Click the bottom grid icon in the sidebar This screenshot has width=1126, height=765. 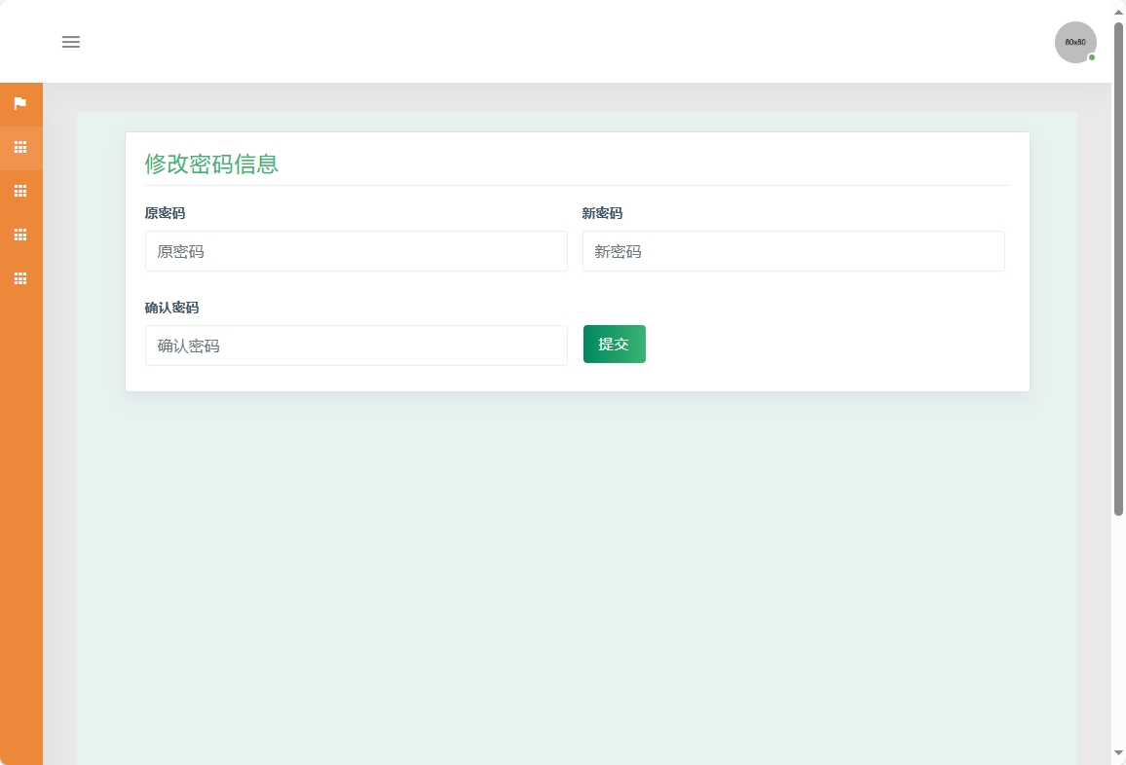click(x=20, y=278)
